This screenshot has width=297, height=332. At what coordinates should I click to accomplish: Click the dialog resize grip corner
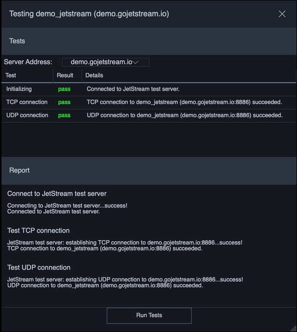pos(294,329)
